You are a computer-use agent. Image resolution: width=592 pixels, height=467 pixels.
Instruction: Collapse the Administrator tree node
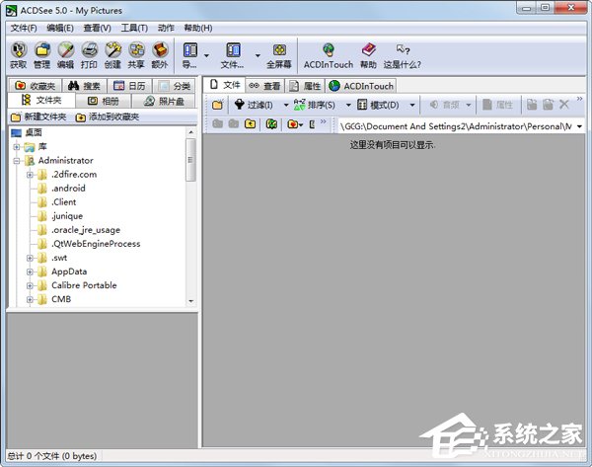tap(16, 161)
